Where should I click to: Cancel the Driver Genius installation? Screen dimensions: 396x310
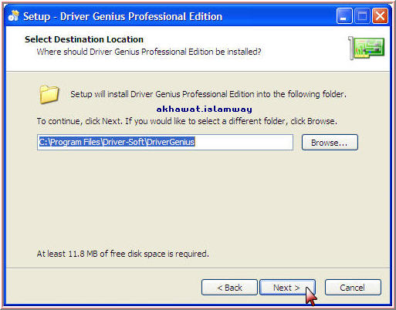point(353,288)
